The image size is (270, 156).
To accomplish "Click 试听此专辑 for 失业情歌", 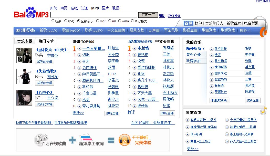I will click(44, 83).
